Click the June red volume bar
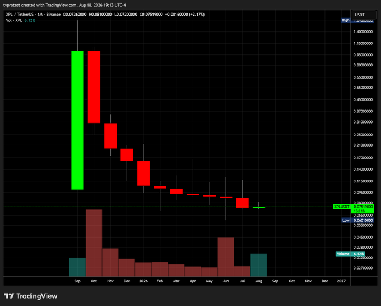This screenshot has height=306, width=381. tap(226, 257)
